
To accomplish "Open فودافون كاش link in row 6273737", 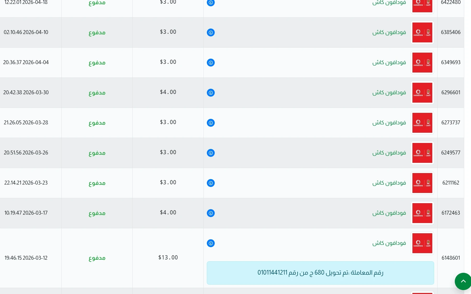I will tap(389, 123).
